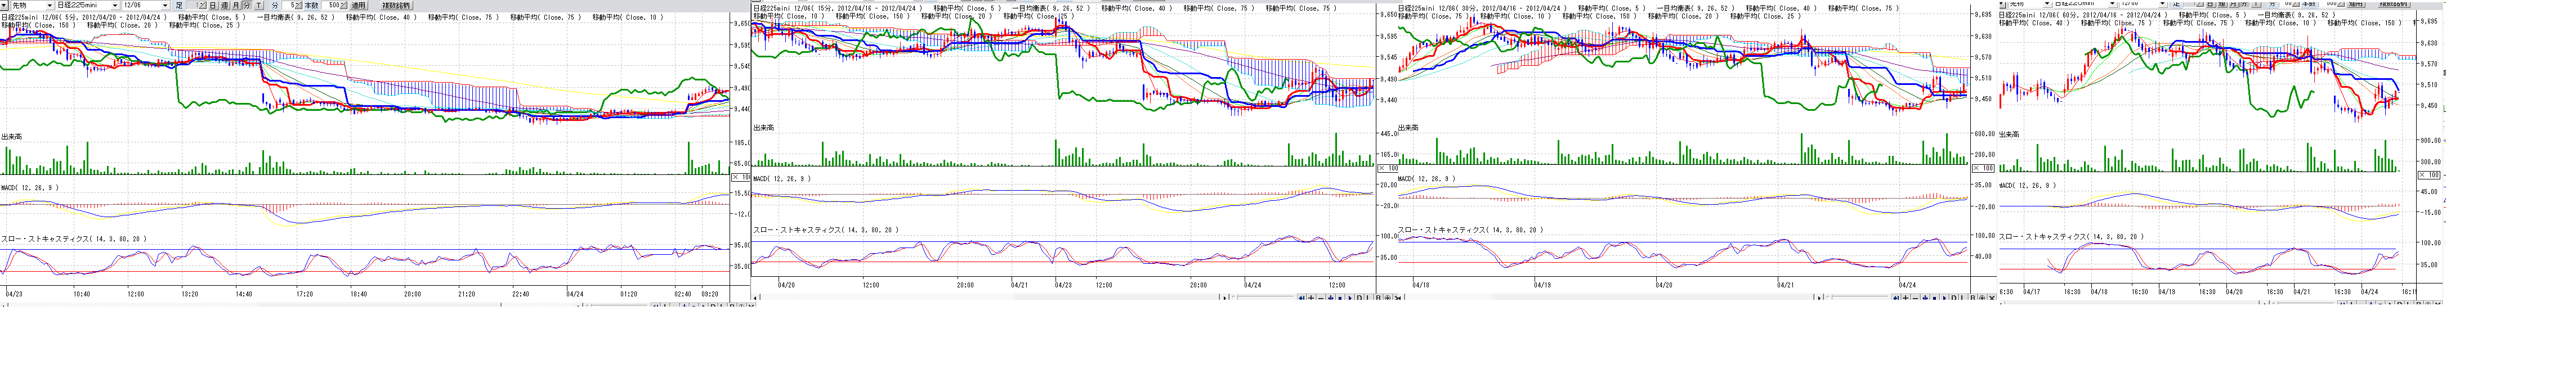Image resolution: width=2576 pixels, height=378 pixels.
Task: Switch to the 週 weekly timeframe
Action: click(x=225, y=5)
